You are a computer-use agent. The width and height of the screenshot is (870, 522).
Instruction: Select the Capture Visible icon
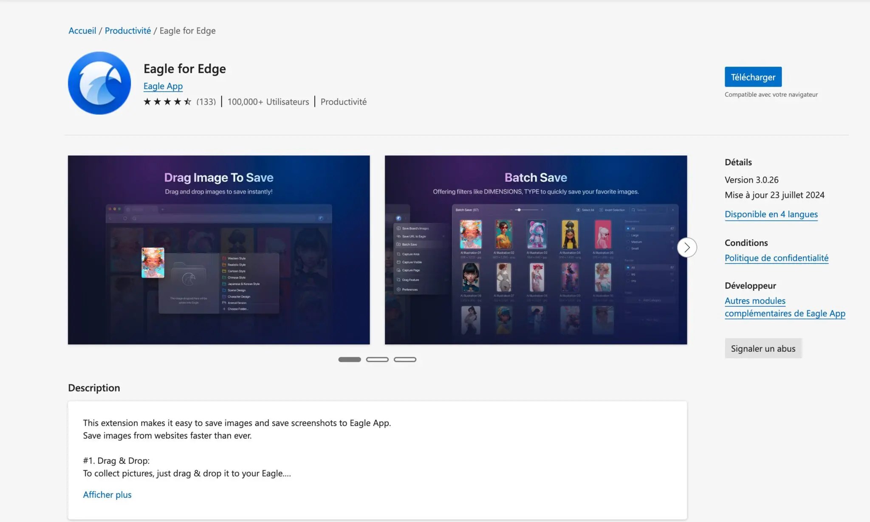(398, 262)
